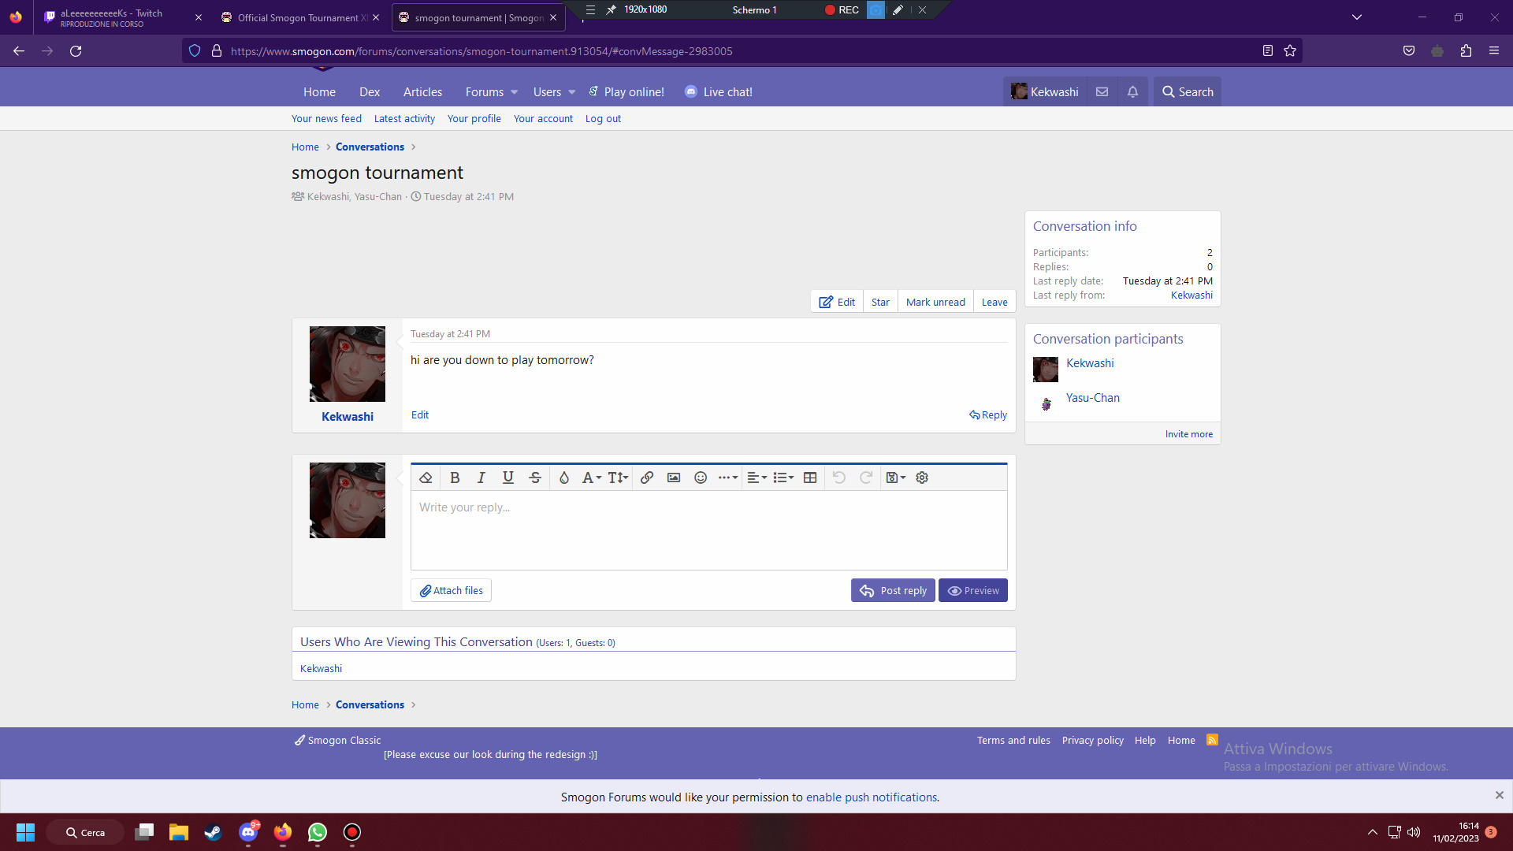The height and width of the screenshot is (851, 1513).
Task: Open Live chat! Discord link
Action: click(719, 92)
